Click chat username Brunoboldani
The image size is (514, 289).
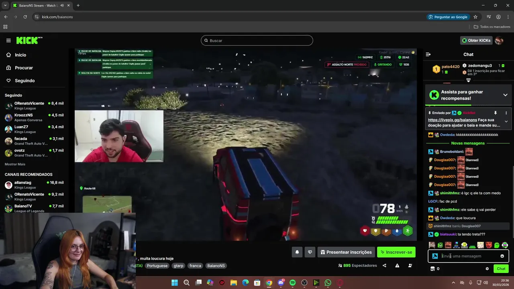pos(452,152)
